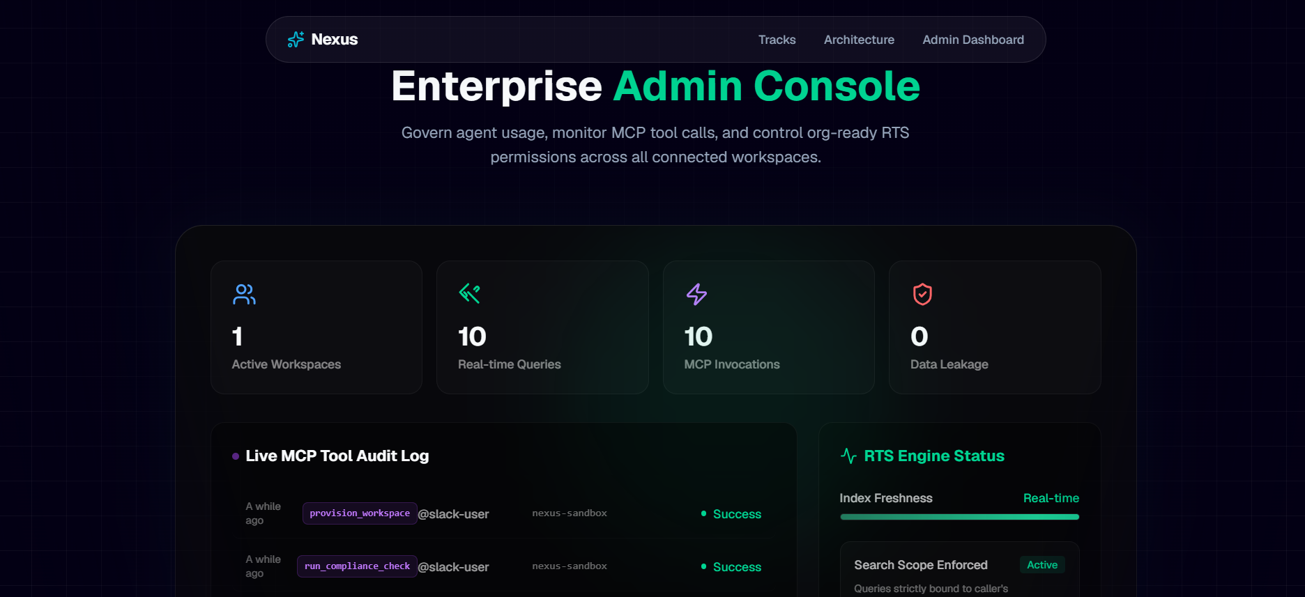Click Success status of run_compliance_check
Viewport: 1305px width, 597px height.
coord(737,567)
